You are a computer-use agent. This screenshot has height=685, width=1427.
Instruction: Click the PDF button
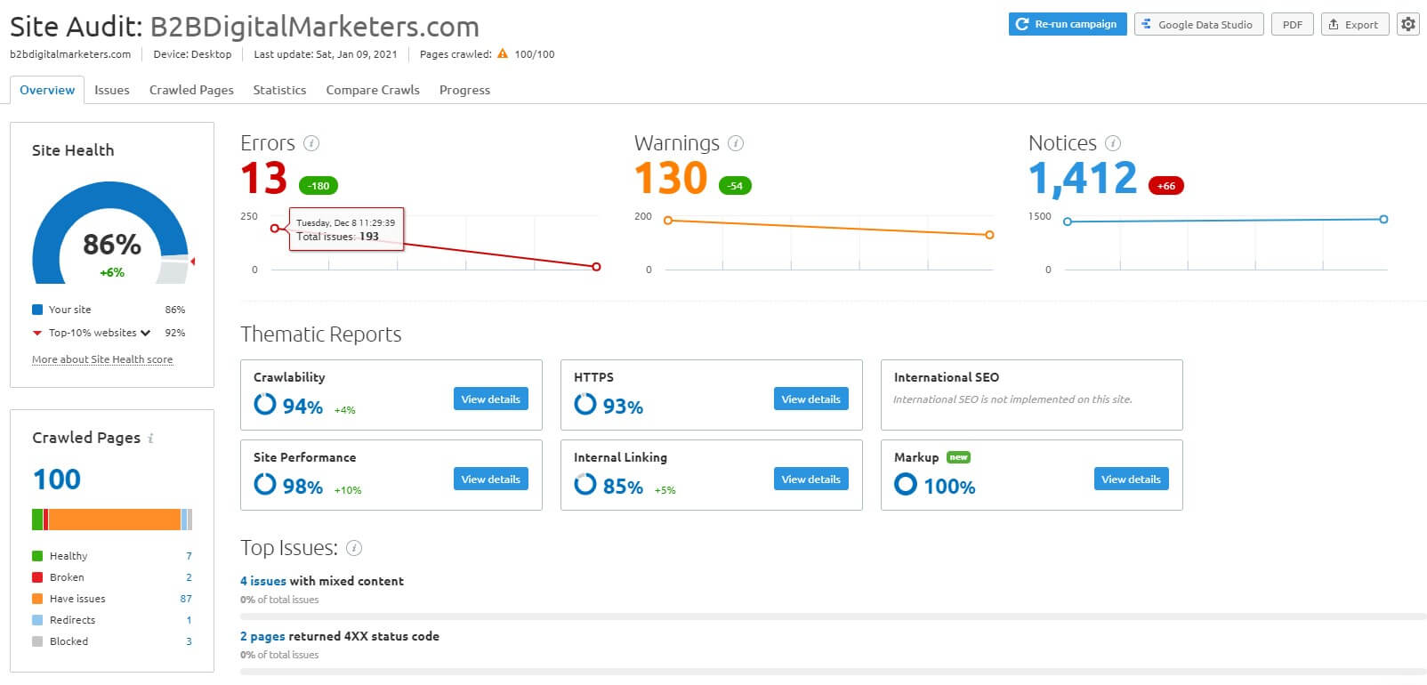[1293, 24]
